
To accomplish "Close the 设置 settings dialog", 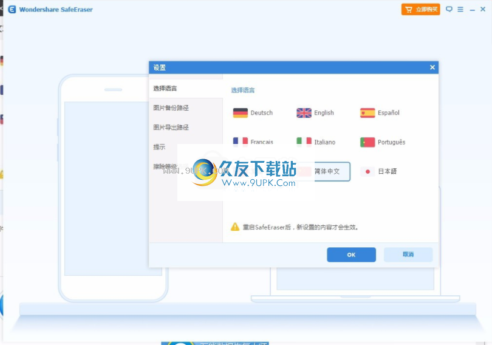I will [x=432, y=67].
